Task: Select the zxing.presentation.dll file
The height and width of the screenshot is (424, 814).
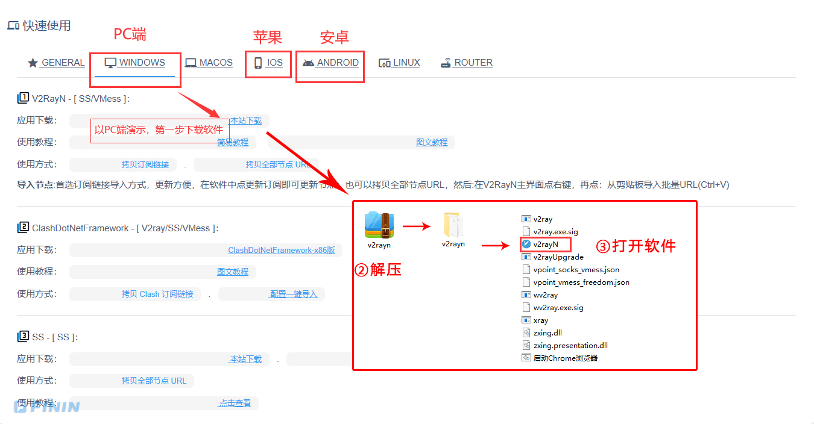Action: pyautogui.click(x=565, y=346)
